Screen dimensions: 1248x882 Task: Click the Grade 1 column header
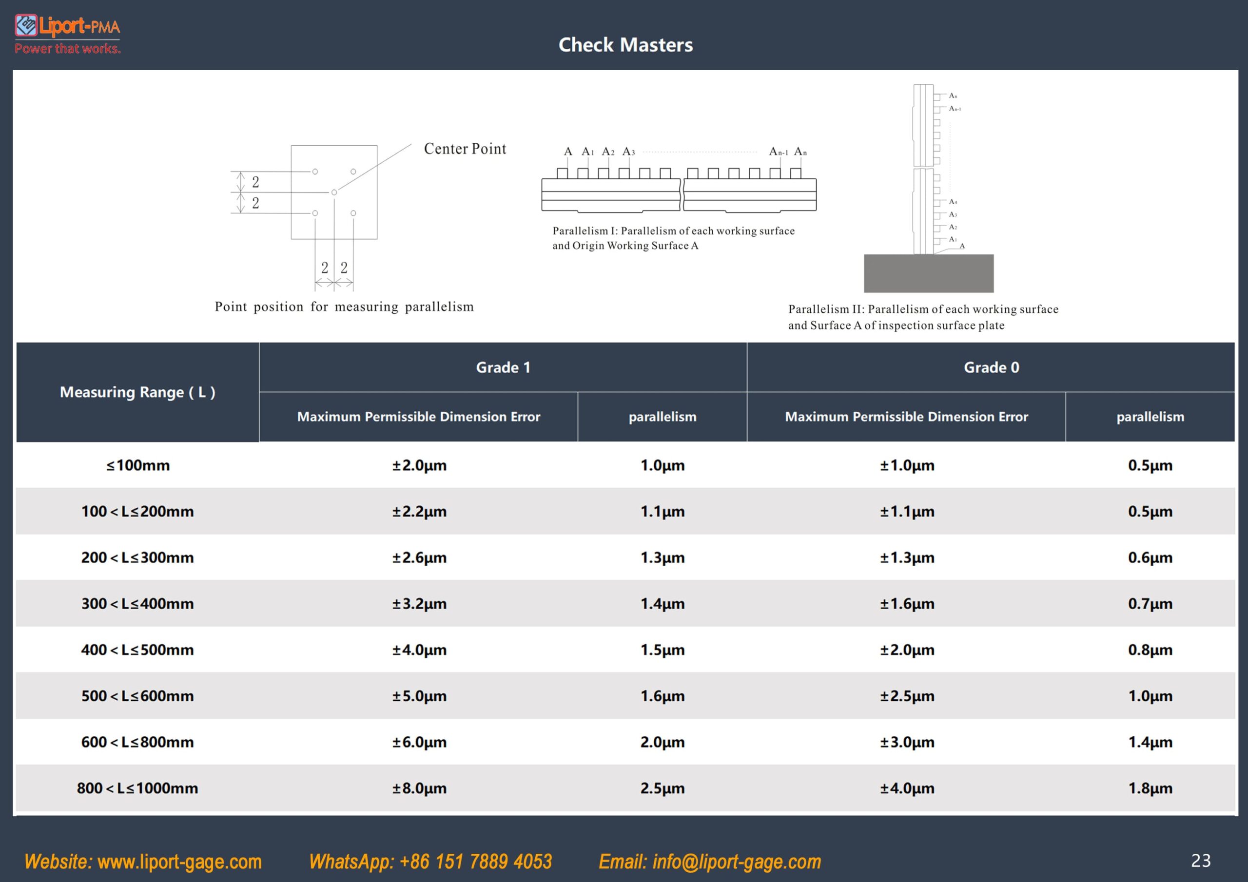503,367
